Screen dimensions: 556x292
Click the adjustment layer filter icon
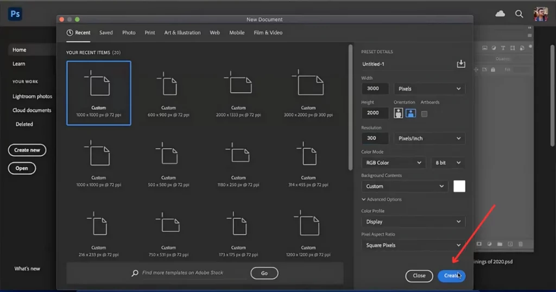pos(494,48)
